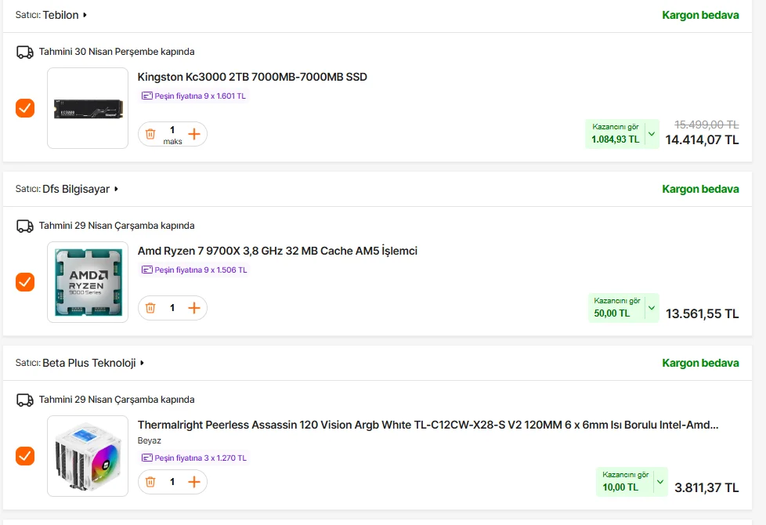The height and width of the screenshot is (525, 766).
Task: Click installment card icon on Ryzen item
Action: (147, 270)
